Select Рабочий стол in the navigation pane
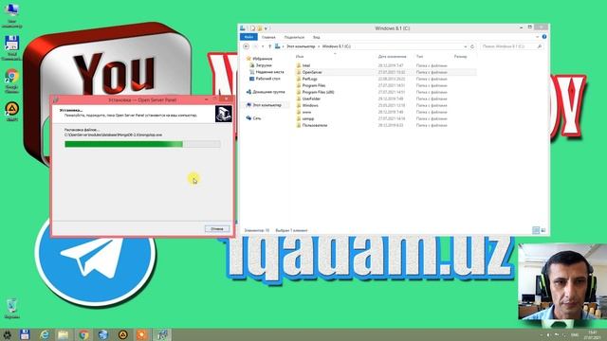 pyautogui.click(x=267, y=79)
